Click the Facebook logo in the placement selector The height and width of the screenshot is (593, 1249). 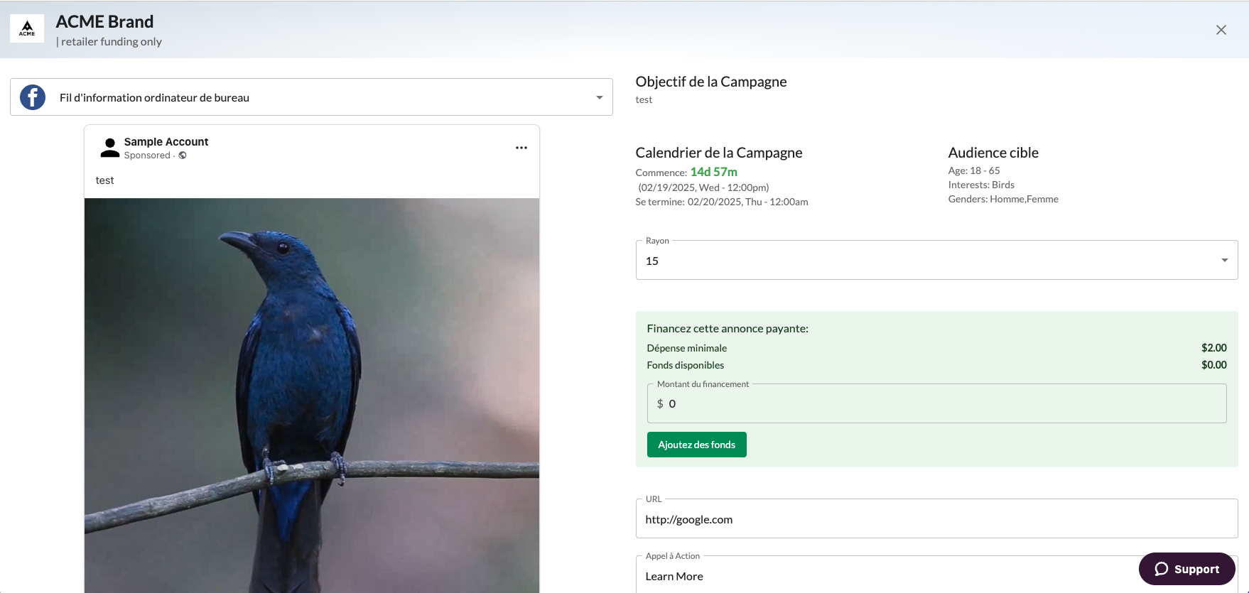(33, 97)
